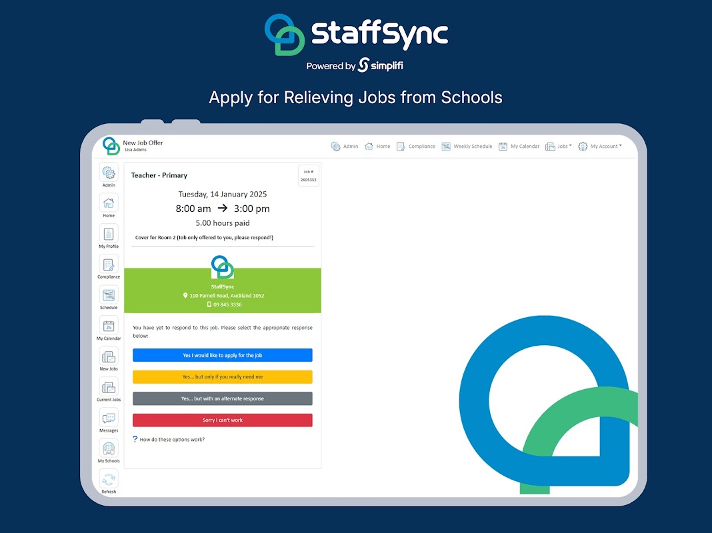Select Home text in top navigation
The height and width of the screenshot is (533, 712).
383,147
